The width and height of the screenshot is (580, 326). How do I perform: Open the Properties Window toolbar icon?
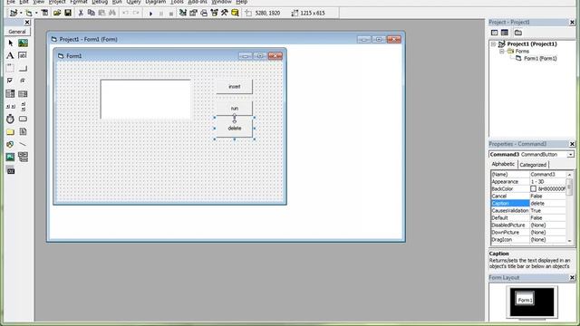point(193,13)
